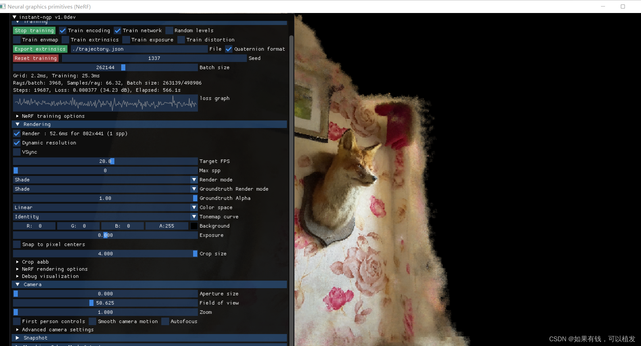Expand NeRF training options
The image size is (641, 346).
(50, 116)
